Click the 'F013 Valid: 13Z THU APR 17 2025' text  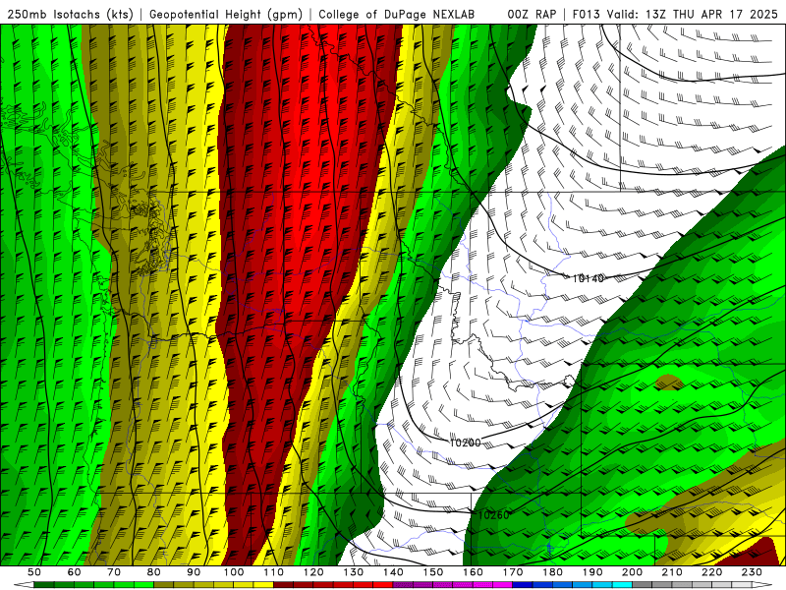click(675, 15)
